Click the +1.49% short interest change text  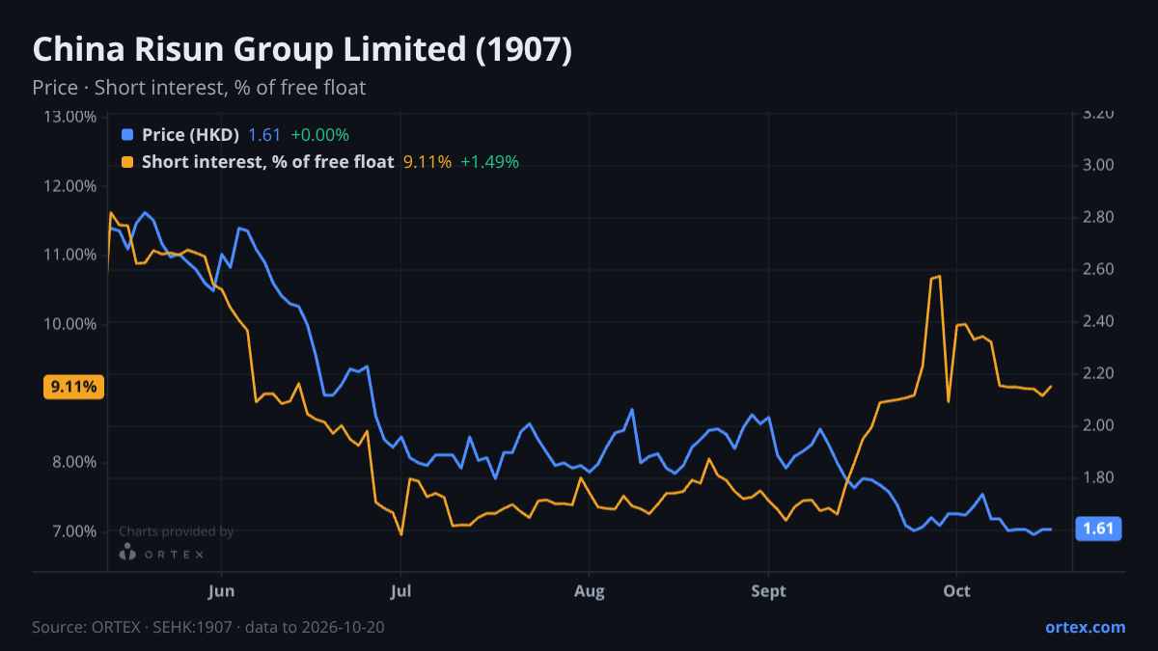click(489, 162)
